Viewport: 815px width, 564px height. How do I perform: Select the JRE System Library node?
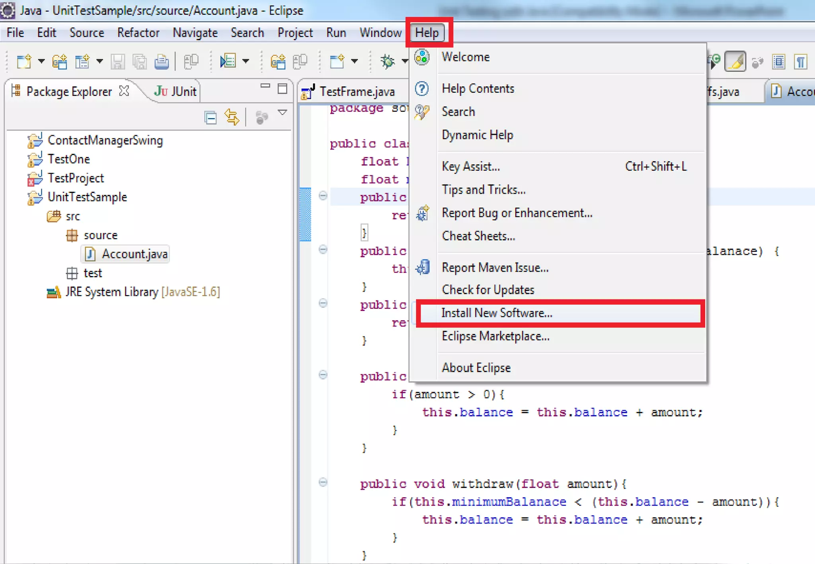point(111,292)
